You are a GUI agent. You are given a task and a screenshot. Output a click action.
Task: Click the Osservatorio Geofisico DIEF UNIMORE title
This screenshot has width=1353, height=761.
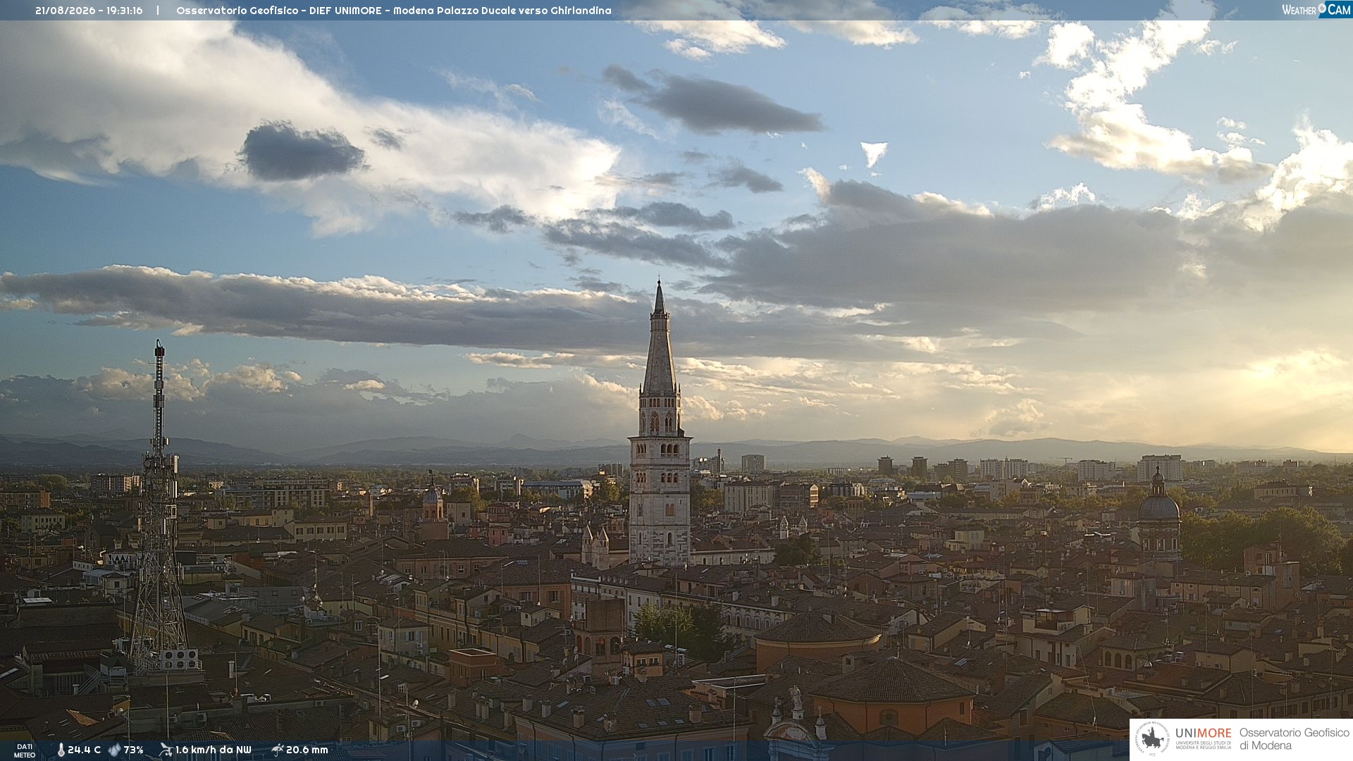pyautogui.click(x=394, y=11)
